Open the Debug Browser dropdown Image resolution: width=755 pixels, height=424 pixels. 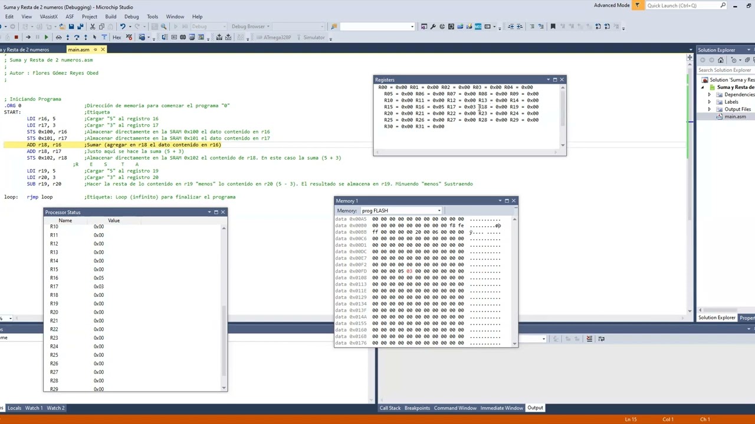(251, 26)
